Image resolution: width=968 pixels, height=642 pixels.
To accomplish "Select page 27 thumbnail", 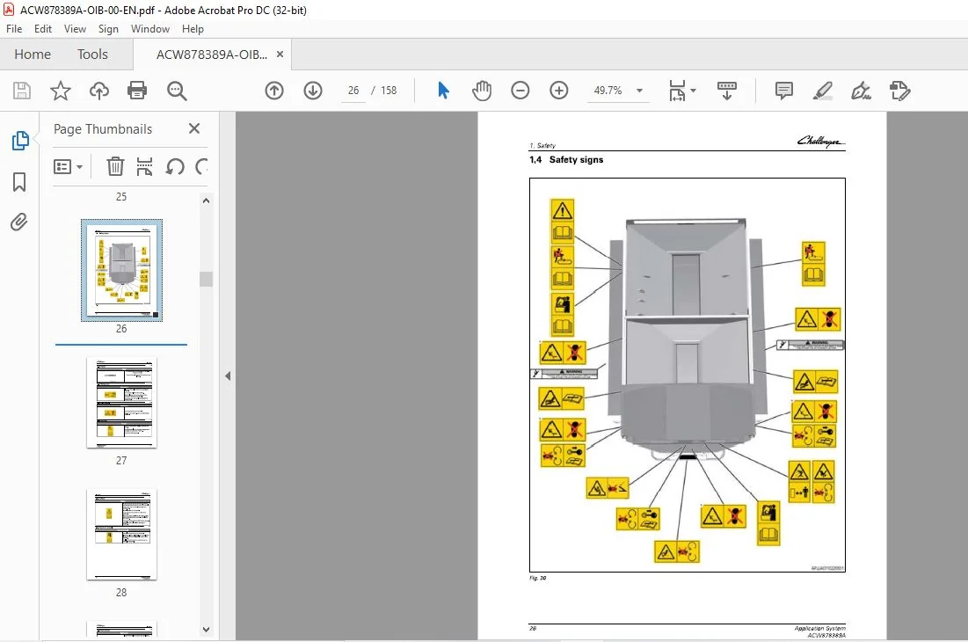I will tap(121, 403).
